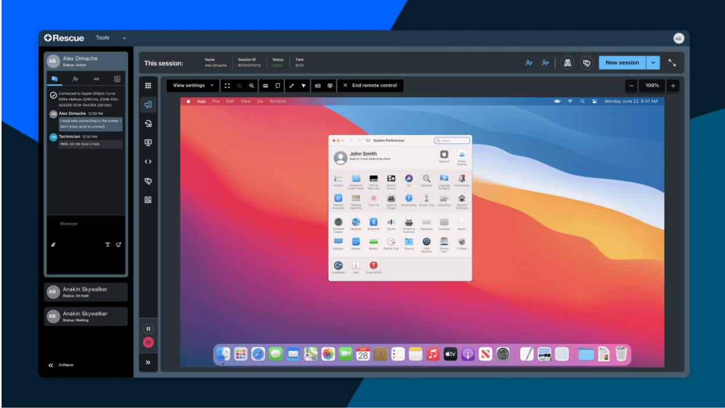Collapse the left session panel

coord(58,365)
